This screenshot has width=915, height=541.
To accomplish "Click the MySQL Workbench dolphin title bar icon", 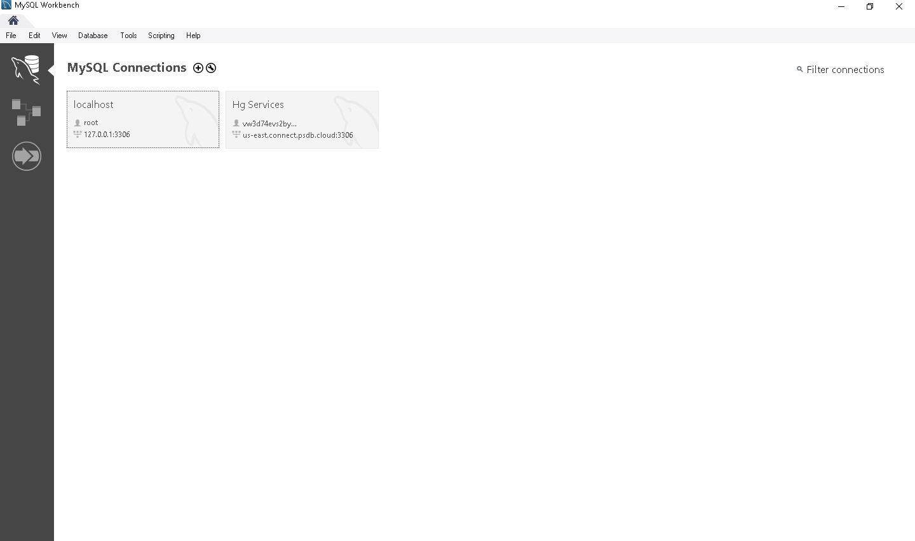I will [x=6, y=4].
